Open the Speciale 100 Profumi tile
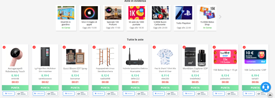275x98 pixels. click(113, 18)
